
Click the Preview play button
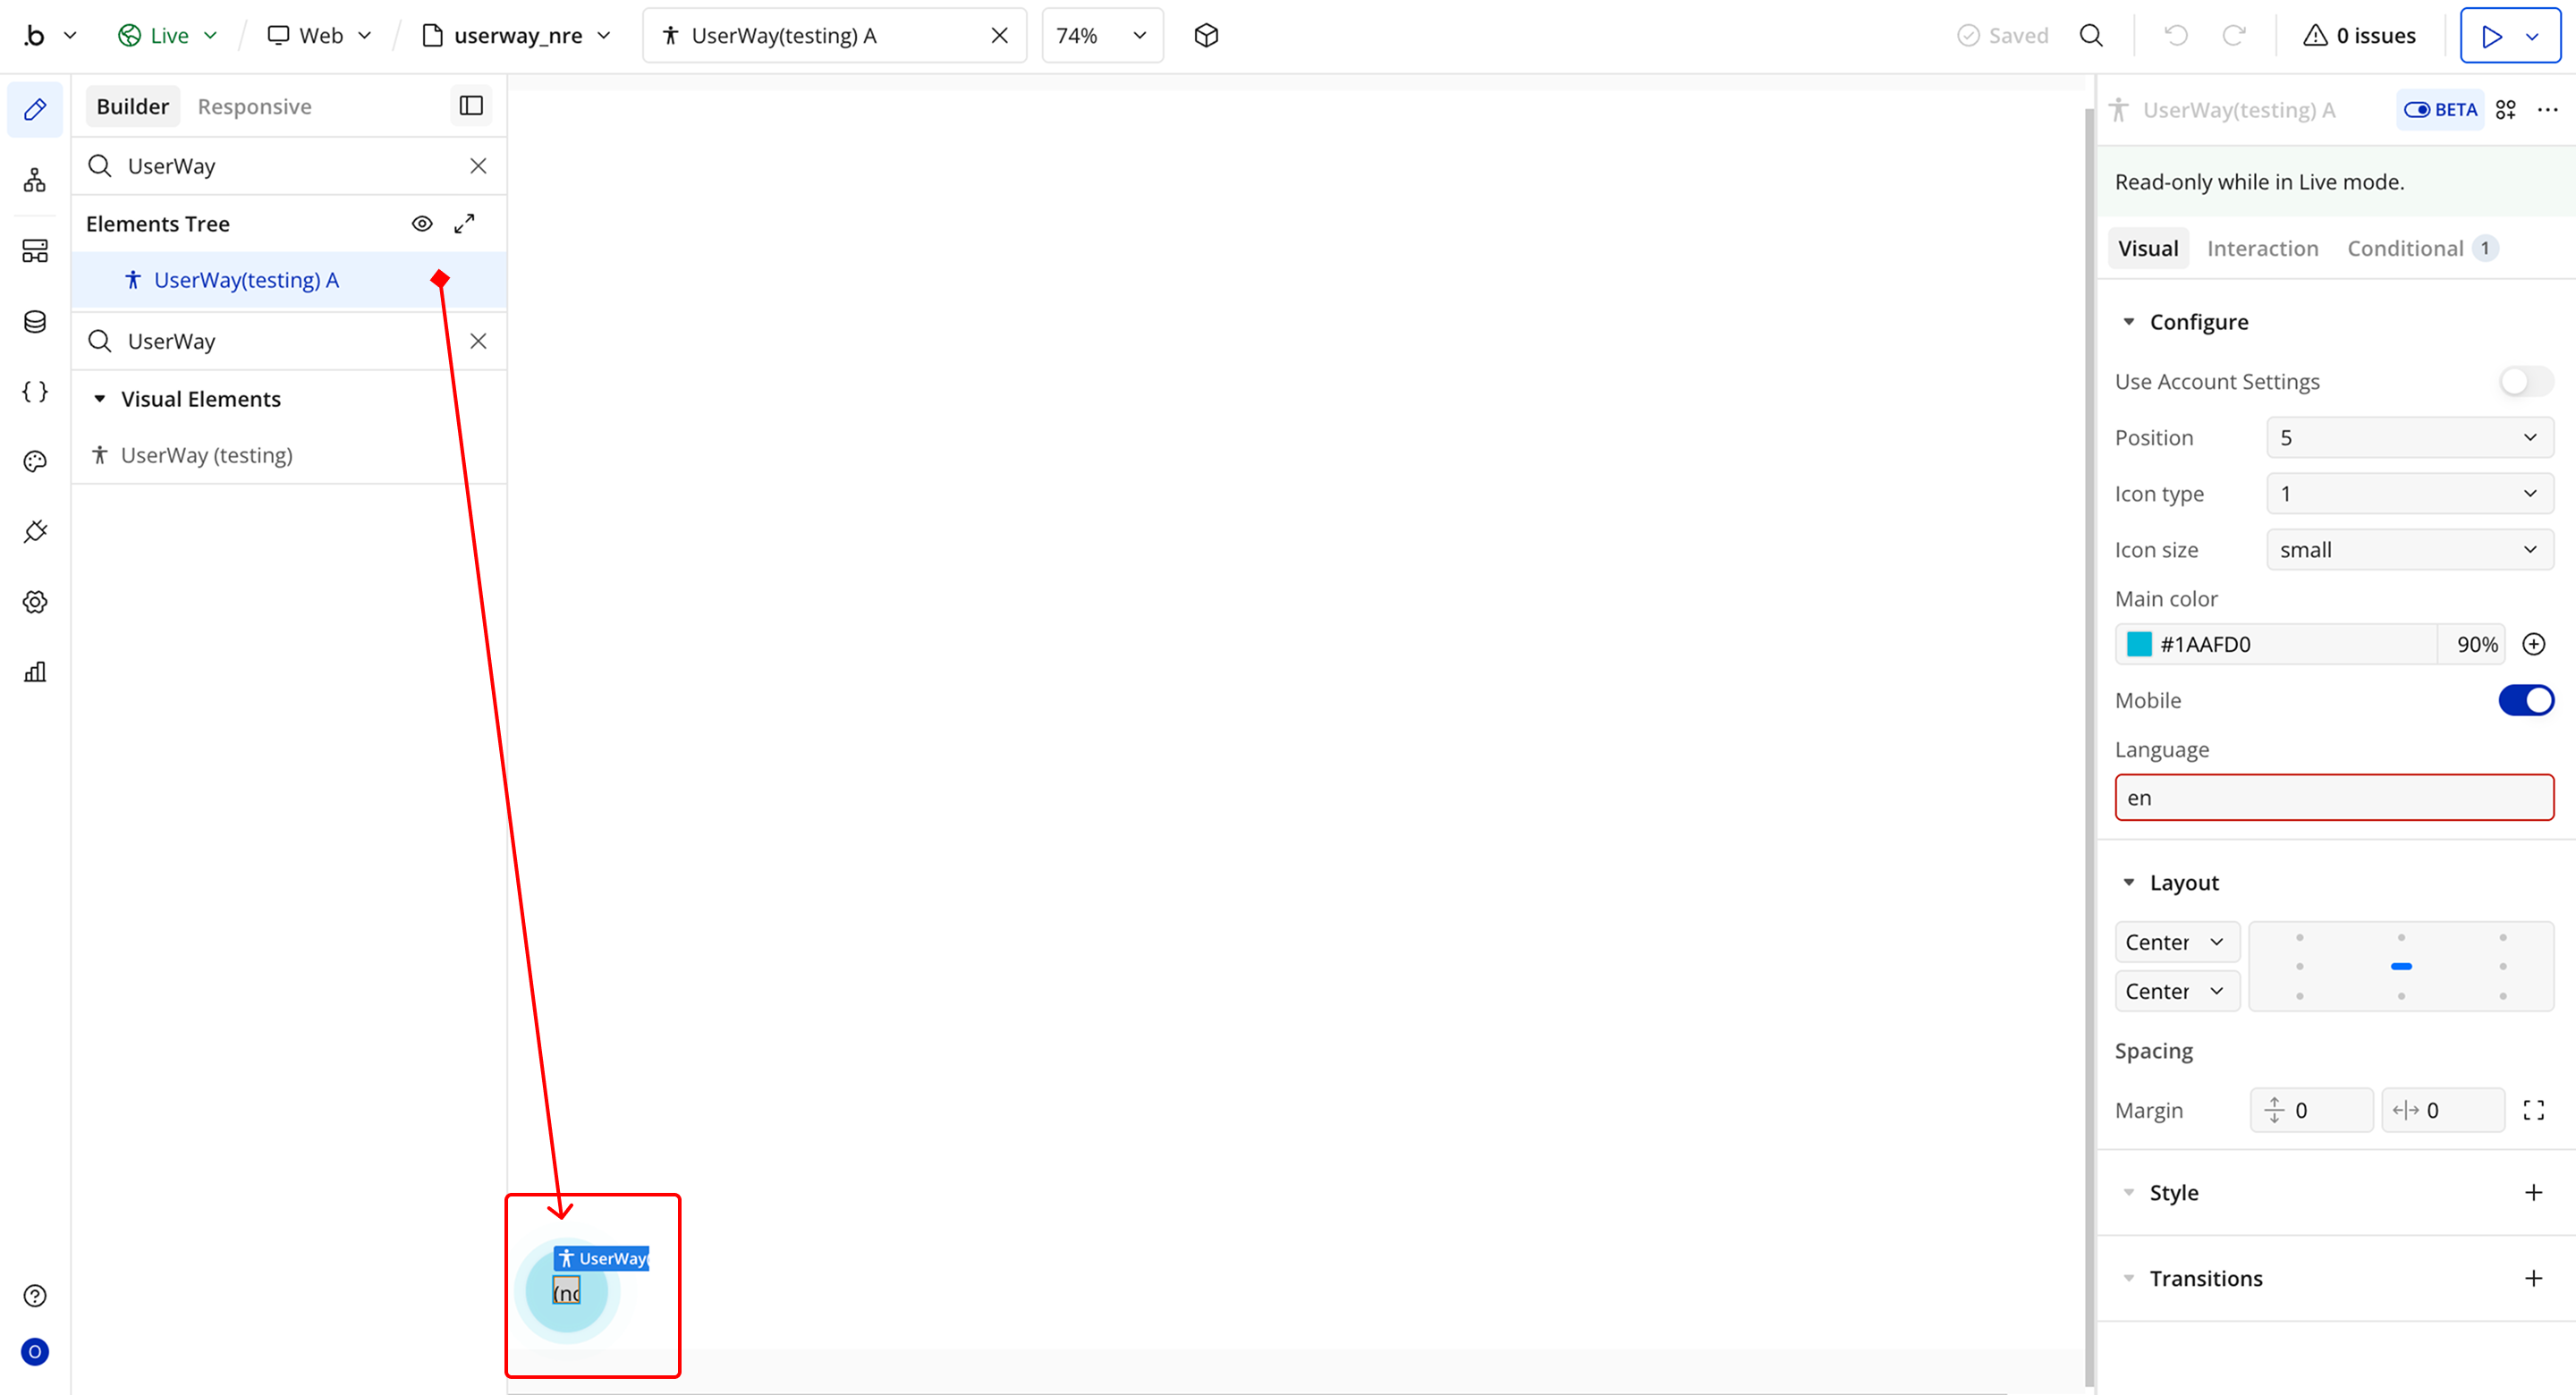[x=2491, y=36]
